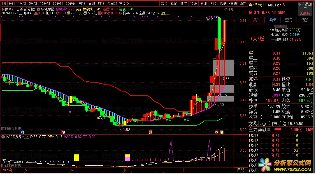Click the 交易状态 闭市阶段 status line
316x174 pixels.
point(276,124)
